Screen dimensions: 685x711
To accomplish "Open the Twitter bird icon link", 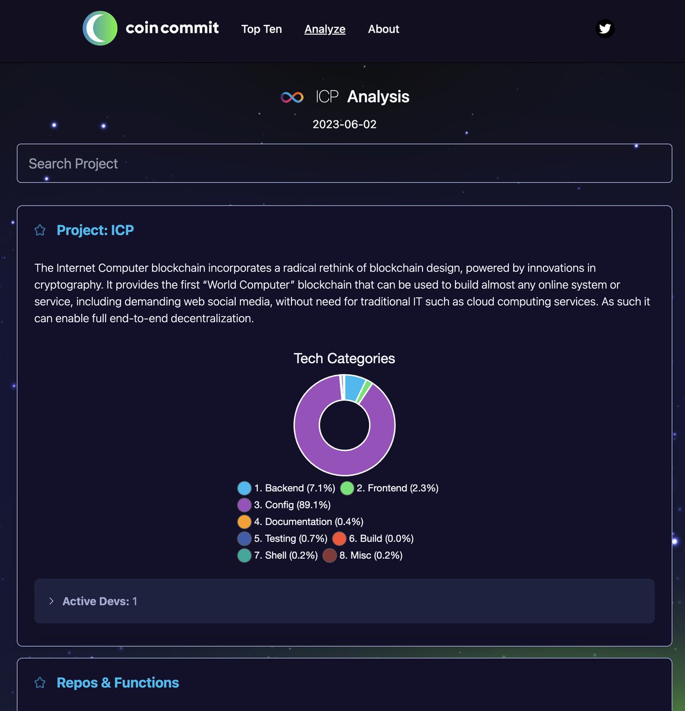I will [605, 28].
